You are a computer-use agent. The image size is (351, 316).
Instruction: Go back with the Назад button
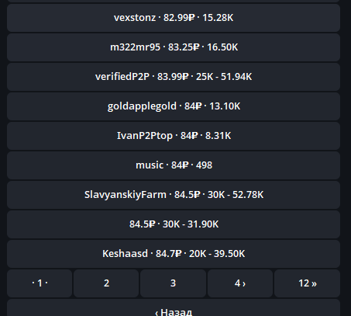pos(174,308)
